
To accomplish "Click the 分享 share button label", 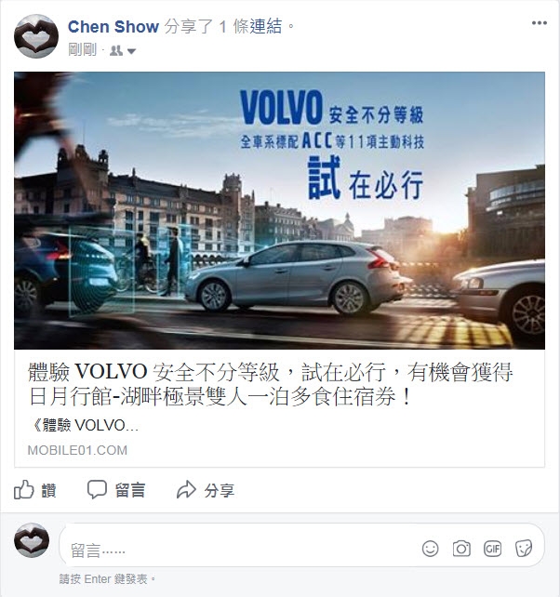I will point(219,490).
